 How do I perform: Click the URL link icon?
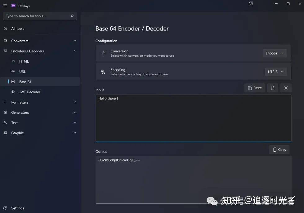(13, 72)
